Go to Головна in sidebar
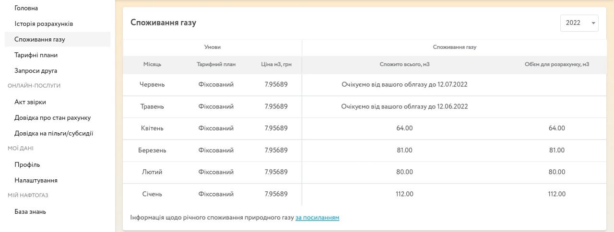 [26, 8]
